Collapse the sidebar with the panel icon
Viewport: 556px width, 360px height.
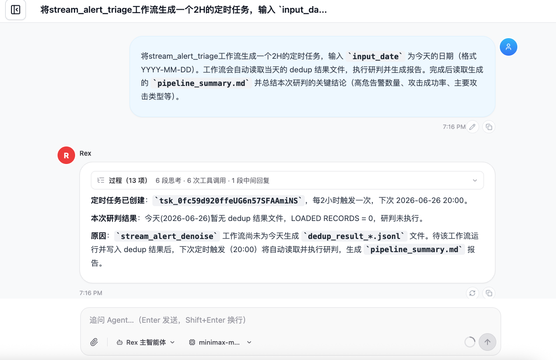coord(15,10)
